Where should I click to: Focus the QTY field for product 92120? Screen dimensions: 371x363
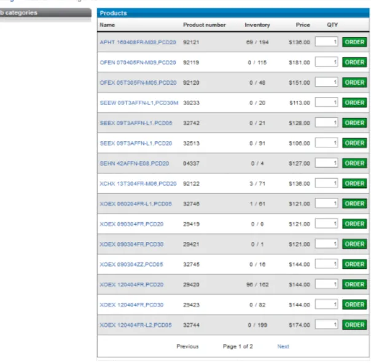click(326, 82)
